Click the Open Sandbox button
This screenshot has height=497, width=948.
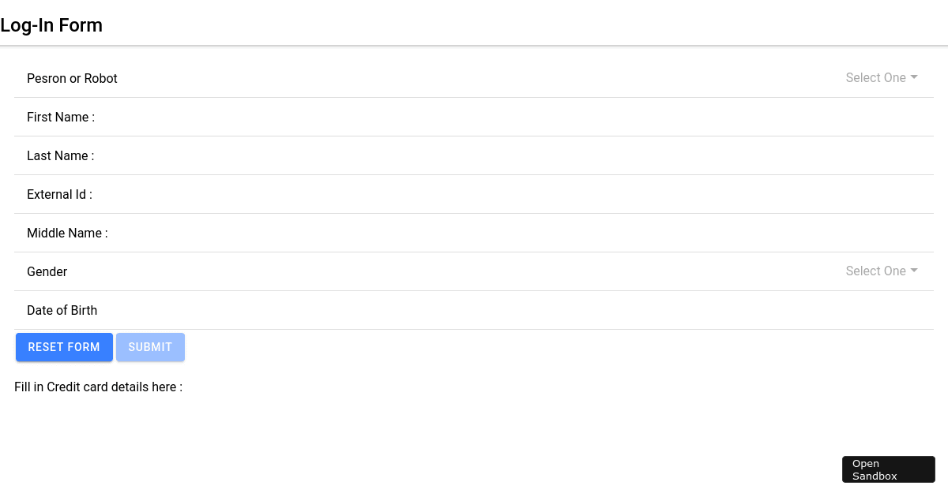[888, 469]
